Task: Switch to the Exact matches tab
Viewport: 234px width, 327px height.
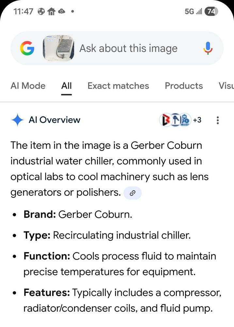Action: tap(118, 86)
